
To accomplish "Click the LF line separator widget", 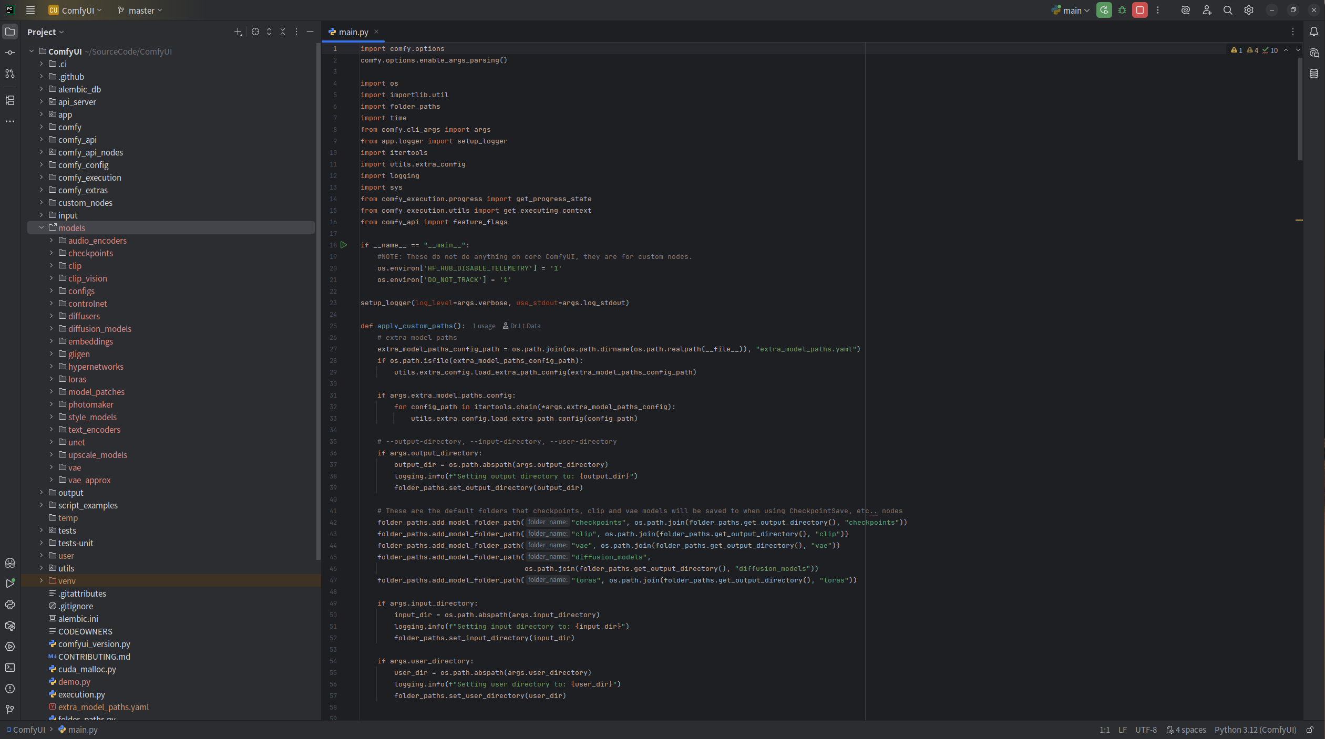I will pos(1123,730).
